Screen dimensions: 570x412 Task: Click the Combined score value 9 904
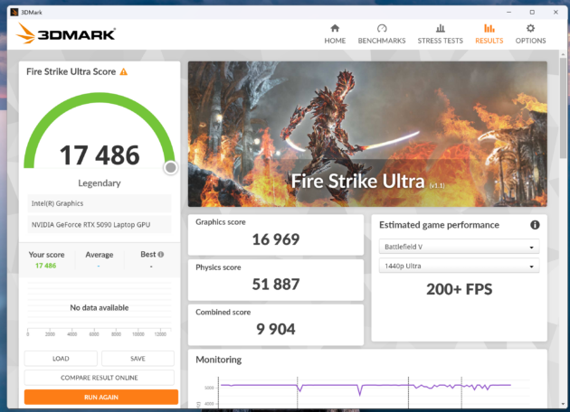coord(276,329)
